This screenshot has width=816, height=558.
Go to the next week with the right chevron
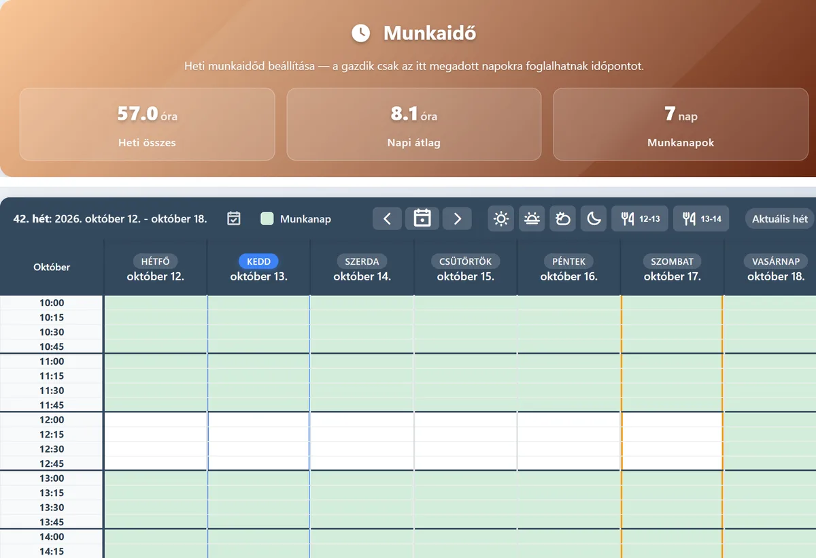click(458, 218)
